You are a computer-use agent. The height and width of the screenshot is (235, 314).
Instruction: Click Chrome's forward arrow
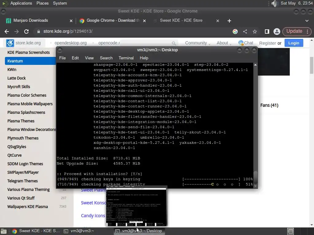click(17, 32)
